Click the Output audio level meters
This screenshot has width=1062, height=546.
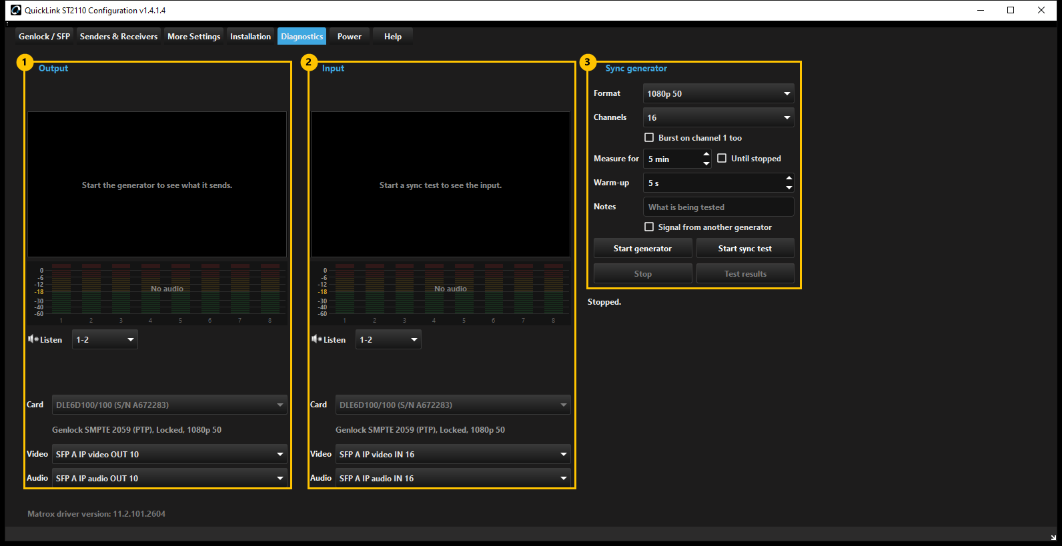click(157, 293)
